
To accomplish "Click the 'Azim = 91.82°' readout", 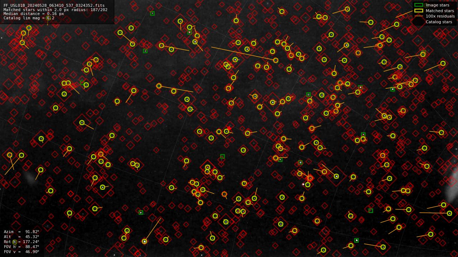I will [x=21, y=232].
